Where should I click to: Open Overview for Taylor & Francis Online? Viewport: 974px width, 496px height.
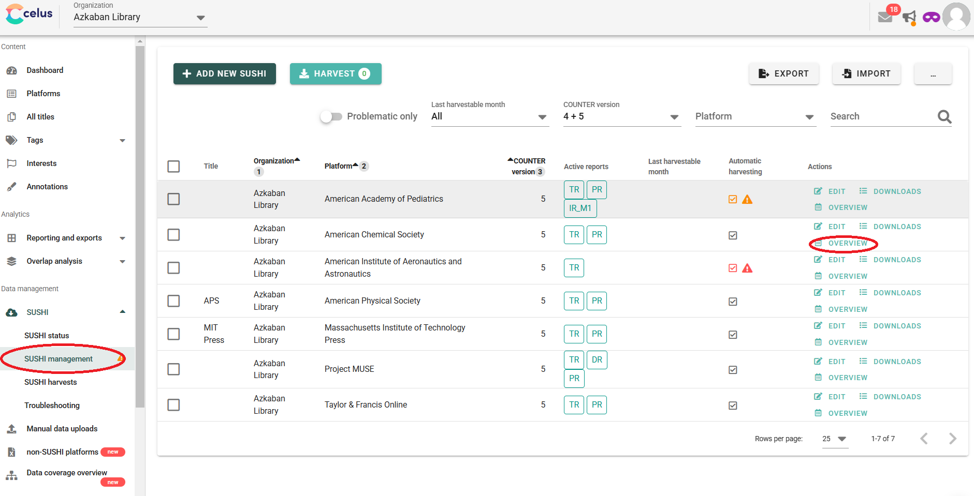point(841,413)
